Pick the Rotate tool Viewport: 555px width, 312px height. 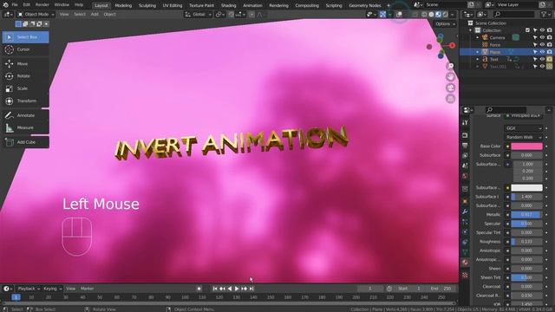click(25, 76)
